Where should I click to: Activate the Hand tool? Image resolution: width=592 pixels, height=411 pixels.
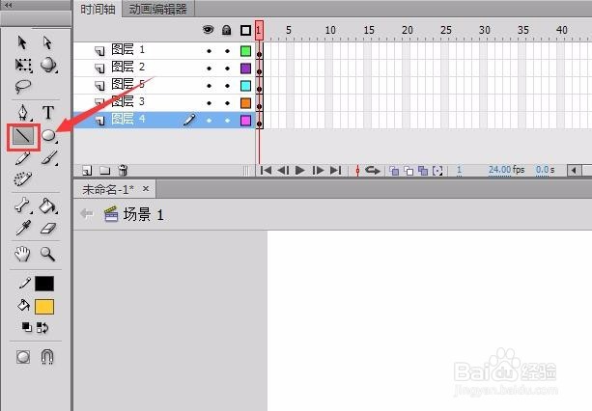(x=22, y=254)
